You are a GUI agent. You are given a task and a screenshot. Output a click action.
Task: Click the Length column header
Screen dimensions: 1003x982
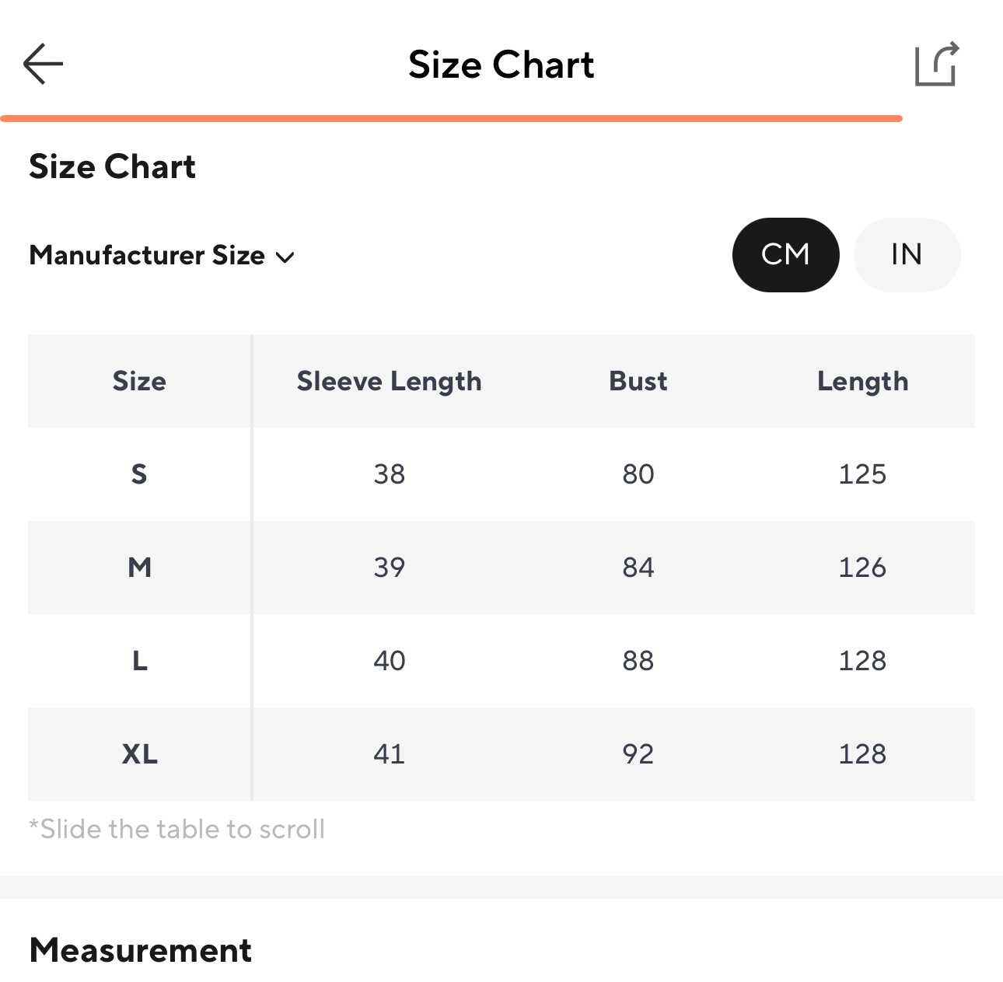click(x=862, y=381)
